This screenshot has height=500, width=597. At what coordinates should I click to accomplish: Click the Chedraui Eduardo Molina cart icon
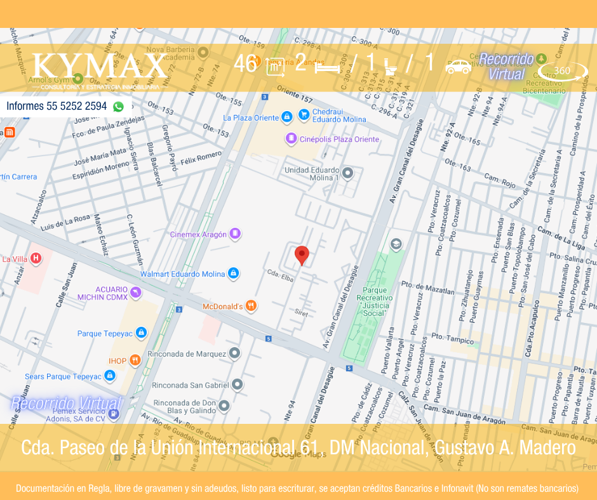(x=304, y=115)
